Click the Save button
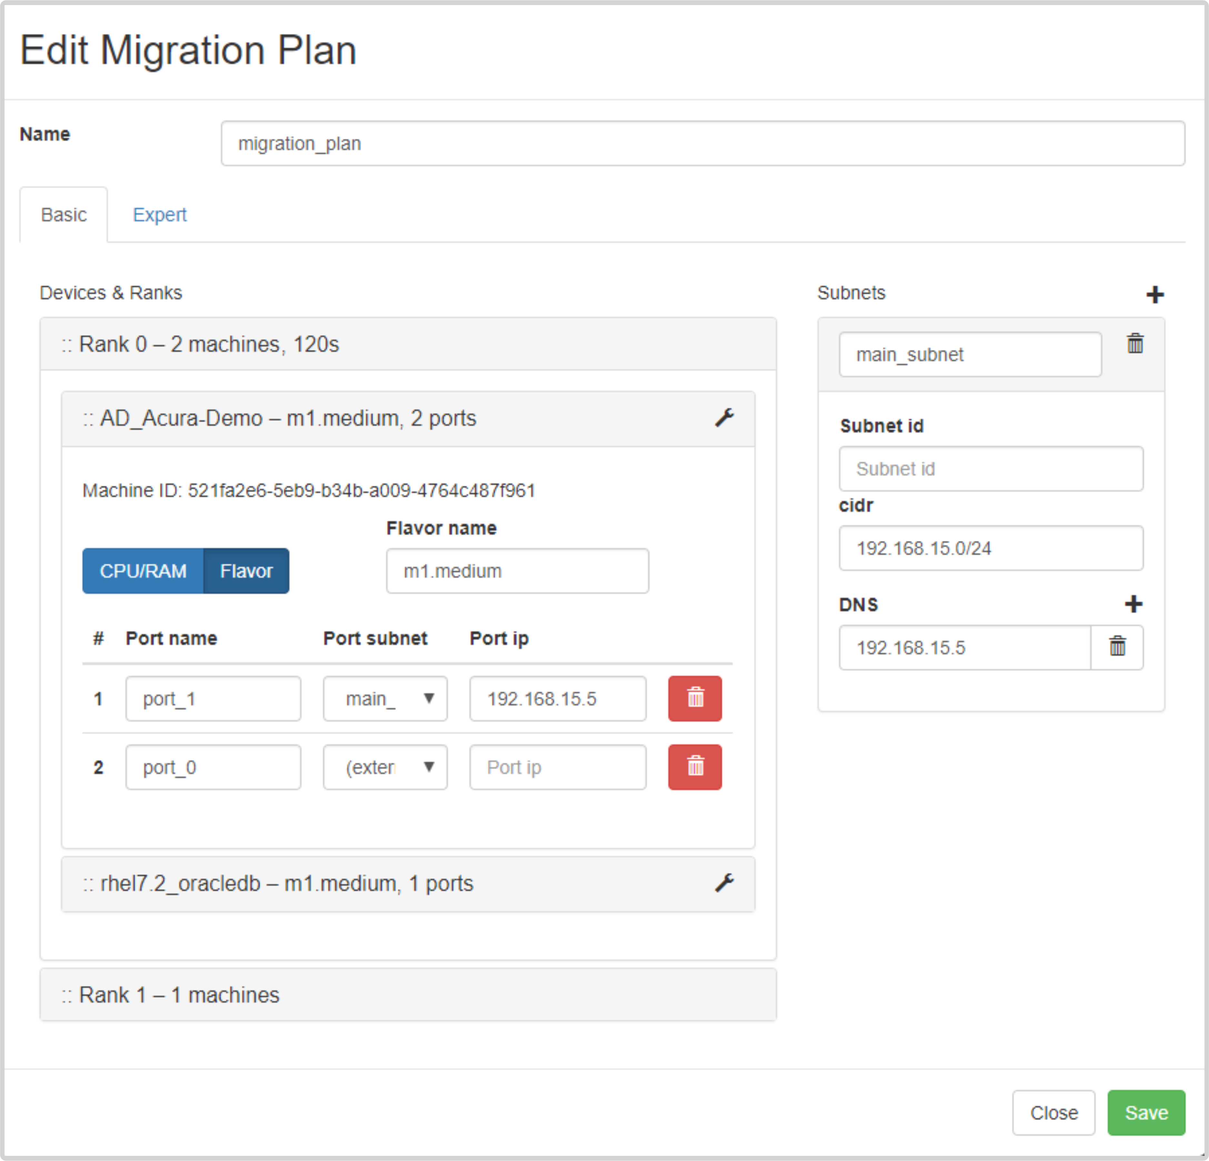 1146,1112
